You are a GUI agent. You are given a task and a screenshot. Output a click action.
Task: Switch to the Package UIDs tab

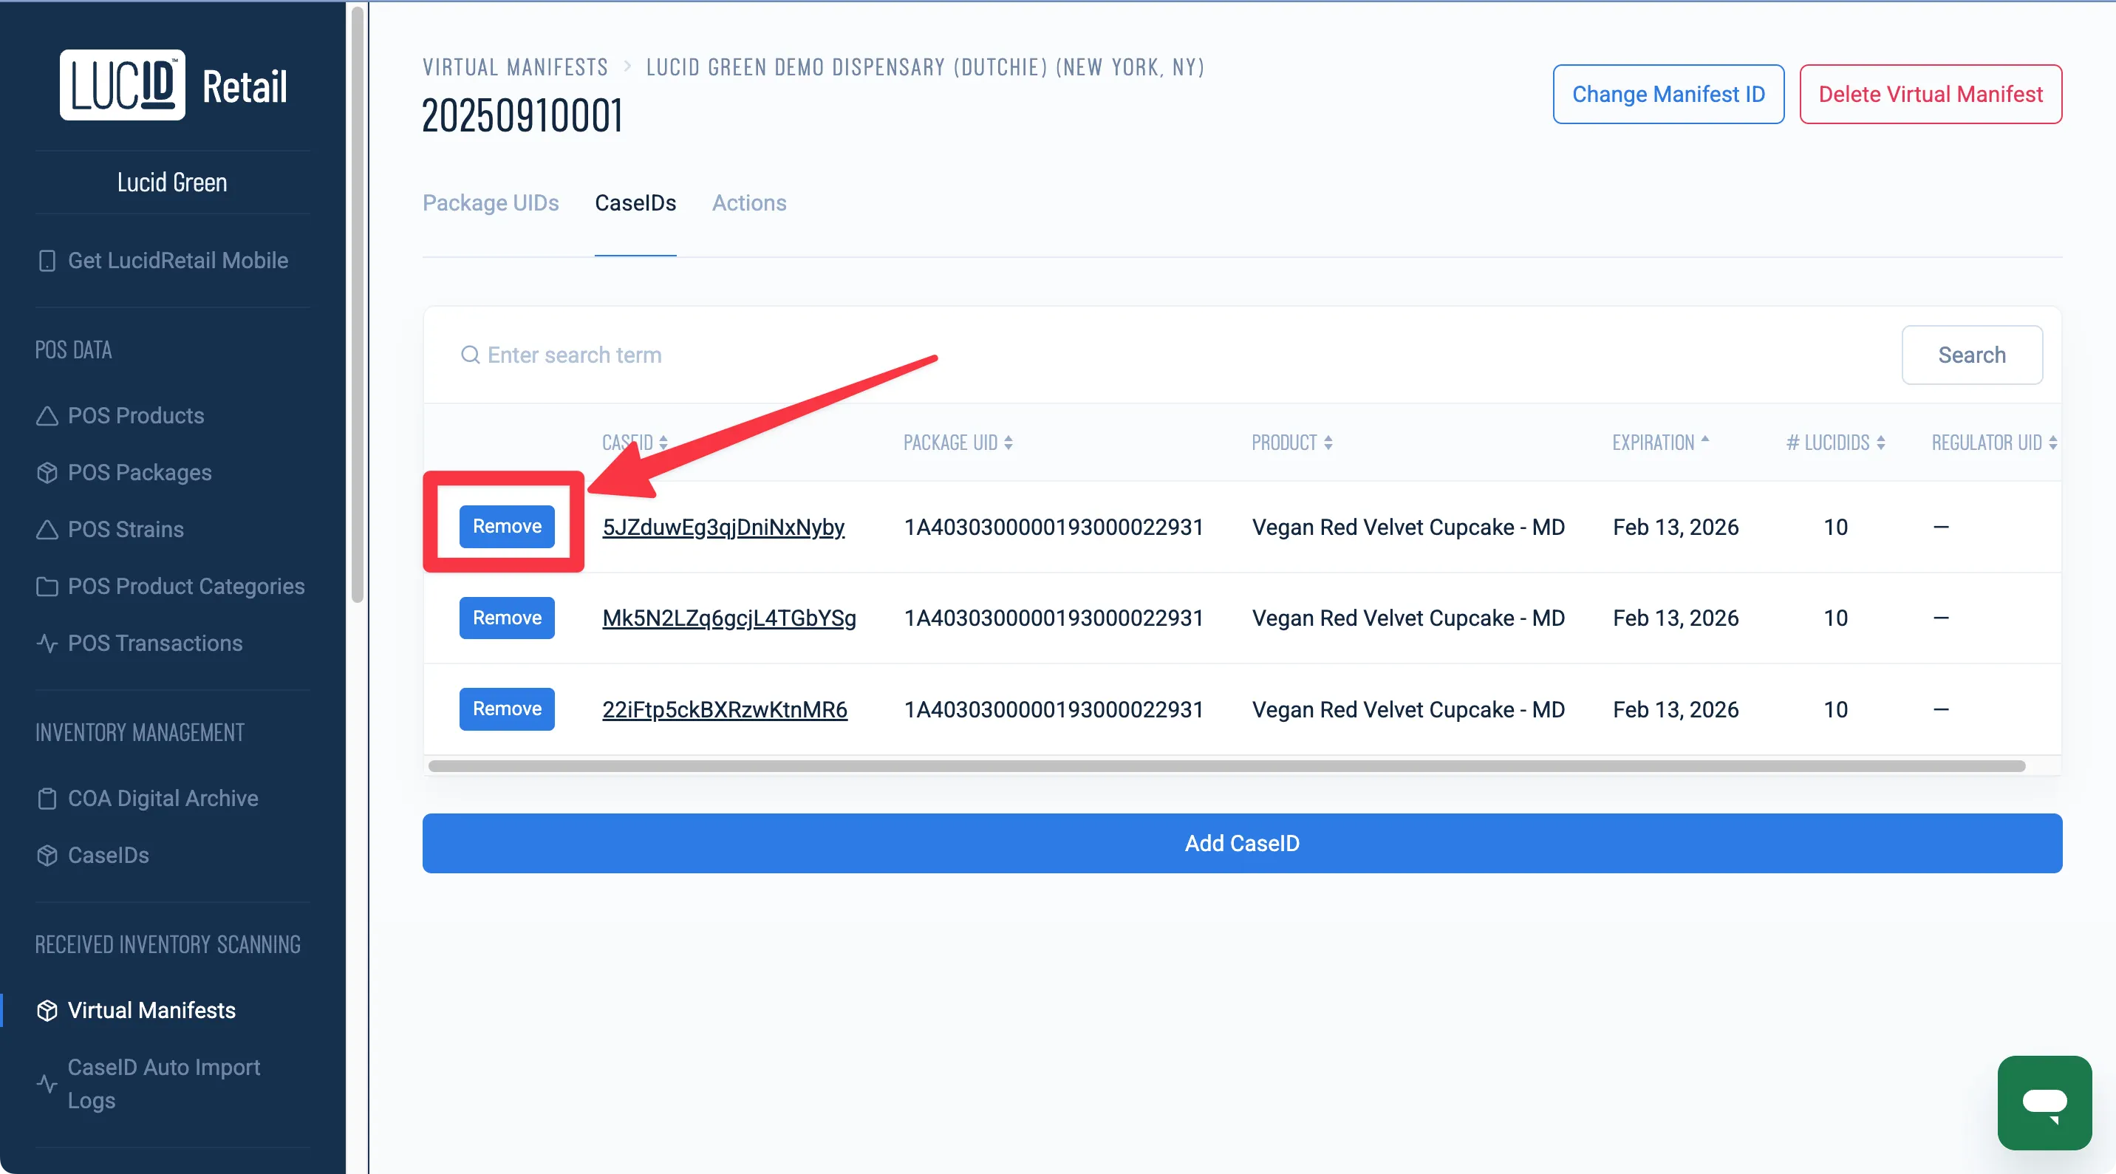[491, 203]
